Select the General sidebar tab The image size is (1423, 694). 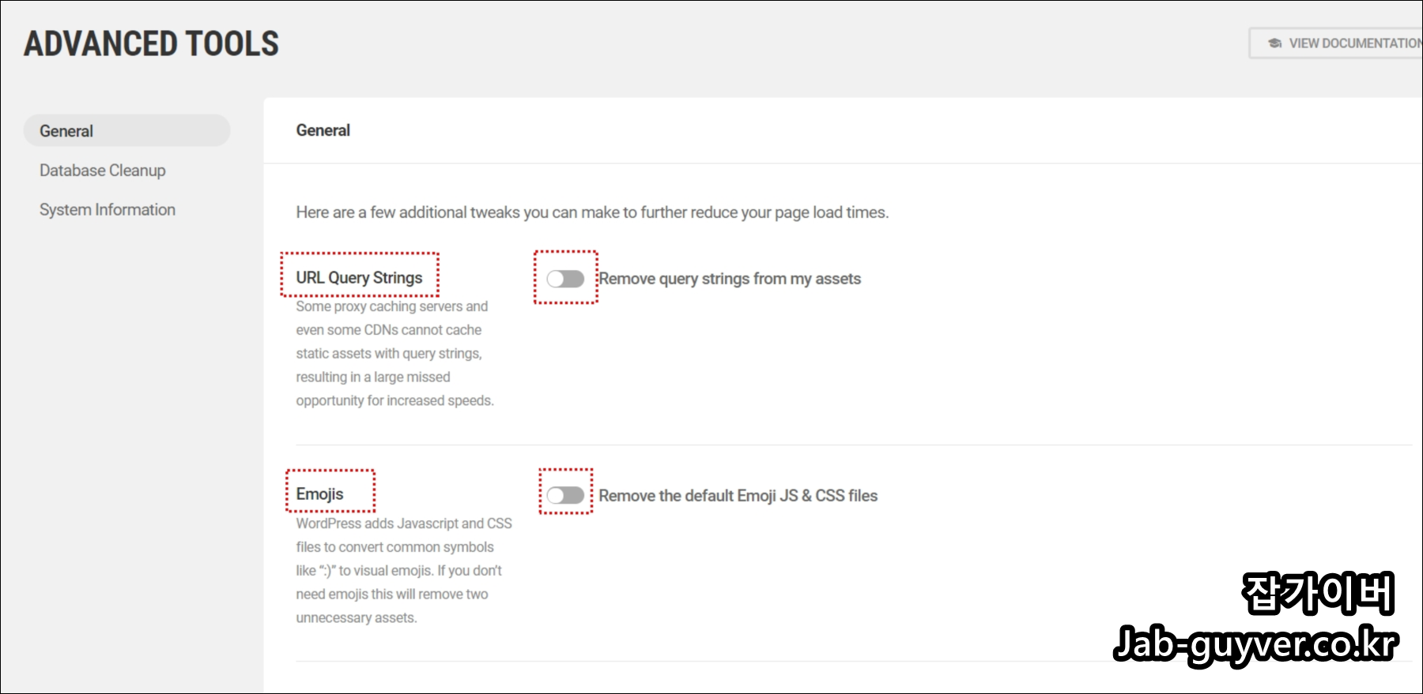coord(126,130)
